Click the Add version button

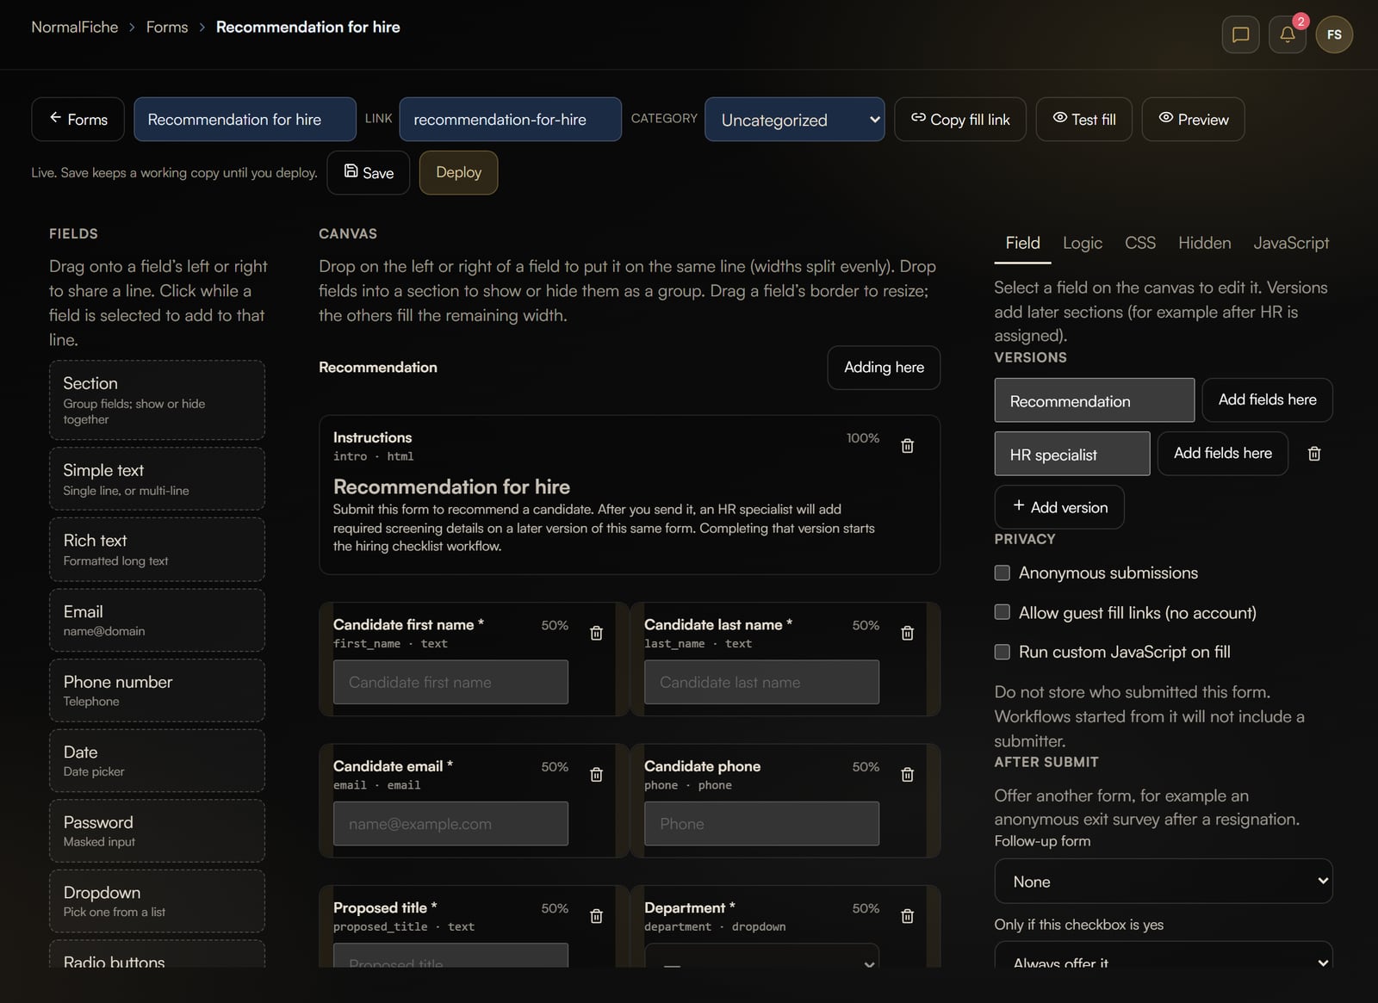click(1059, 507)
